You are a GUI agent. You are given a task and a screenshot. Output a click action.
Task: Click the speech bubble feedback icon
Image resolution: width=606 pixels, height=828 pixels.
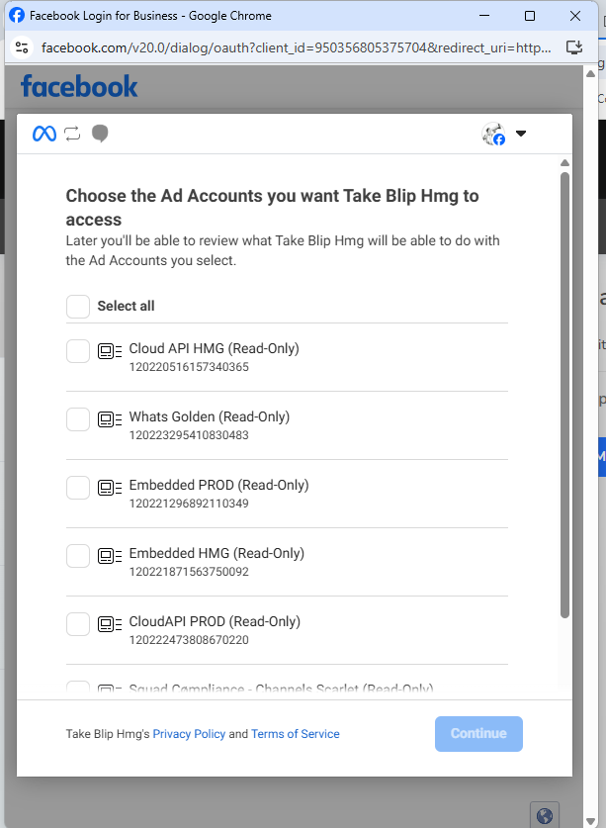[100, 134]
